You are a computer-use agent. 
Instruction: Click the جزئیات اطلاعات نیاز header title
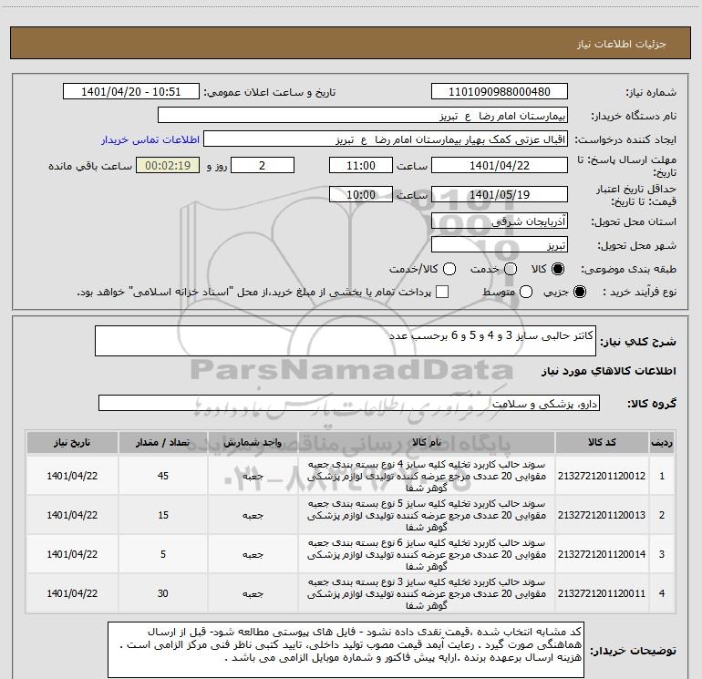[x=622, y=44]
